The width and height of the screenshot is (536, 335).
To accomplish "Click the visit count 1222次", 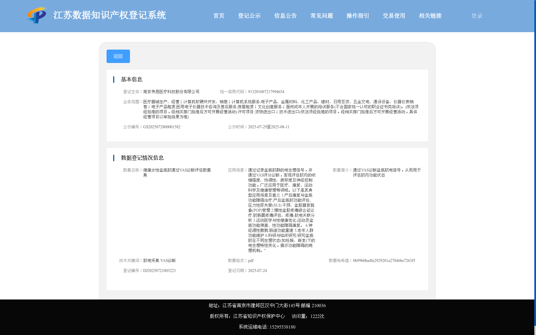I will tap(317, 316).
